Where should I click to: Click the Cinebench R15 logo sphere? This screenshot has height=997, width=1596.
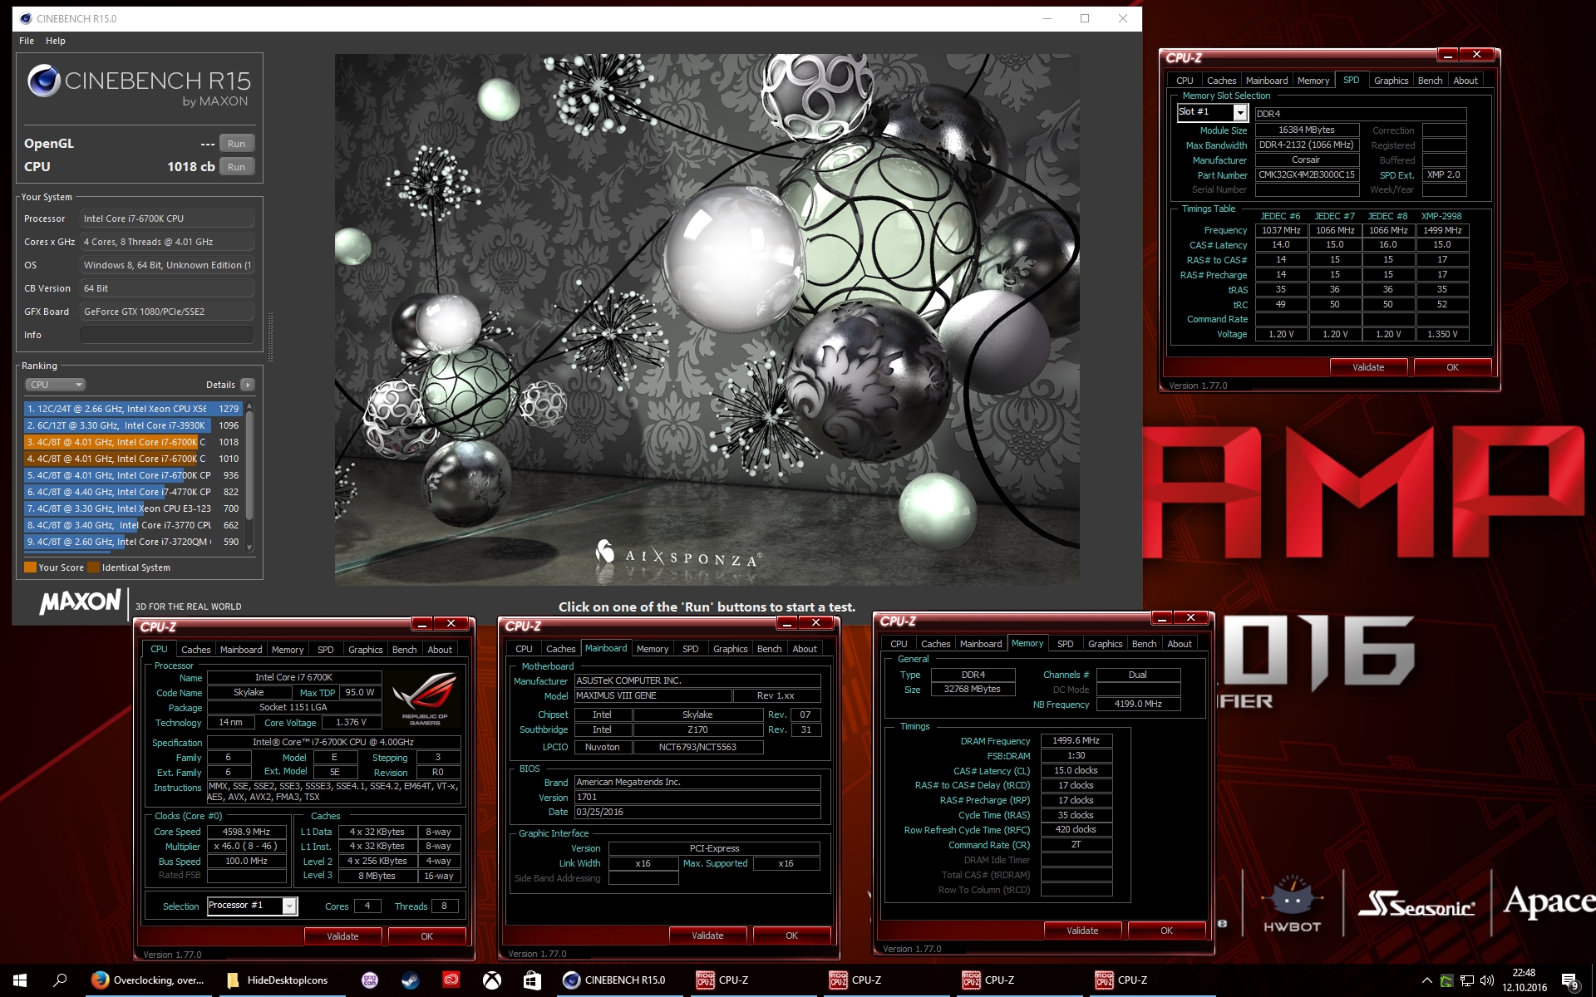[44, 81]
